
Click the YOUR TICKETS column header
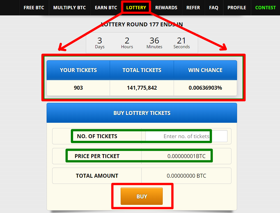[x=78, y=70]
